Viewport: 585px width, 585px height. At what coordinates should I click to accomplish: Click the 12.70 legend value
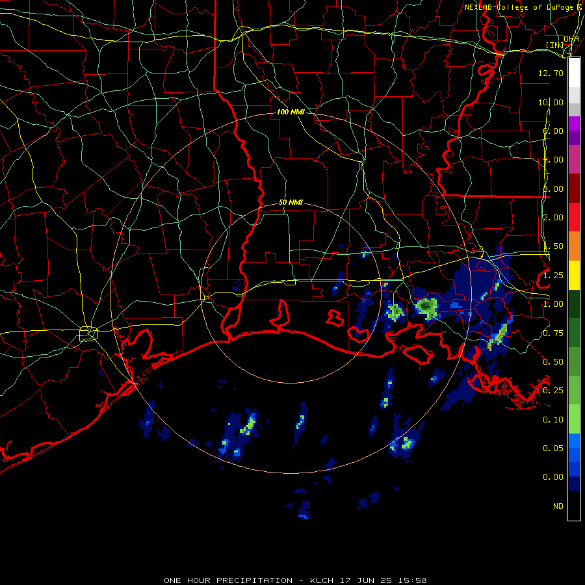551,73
